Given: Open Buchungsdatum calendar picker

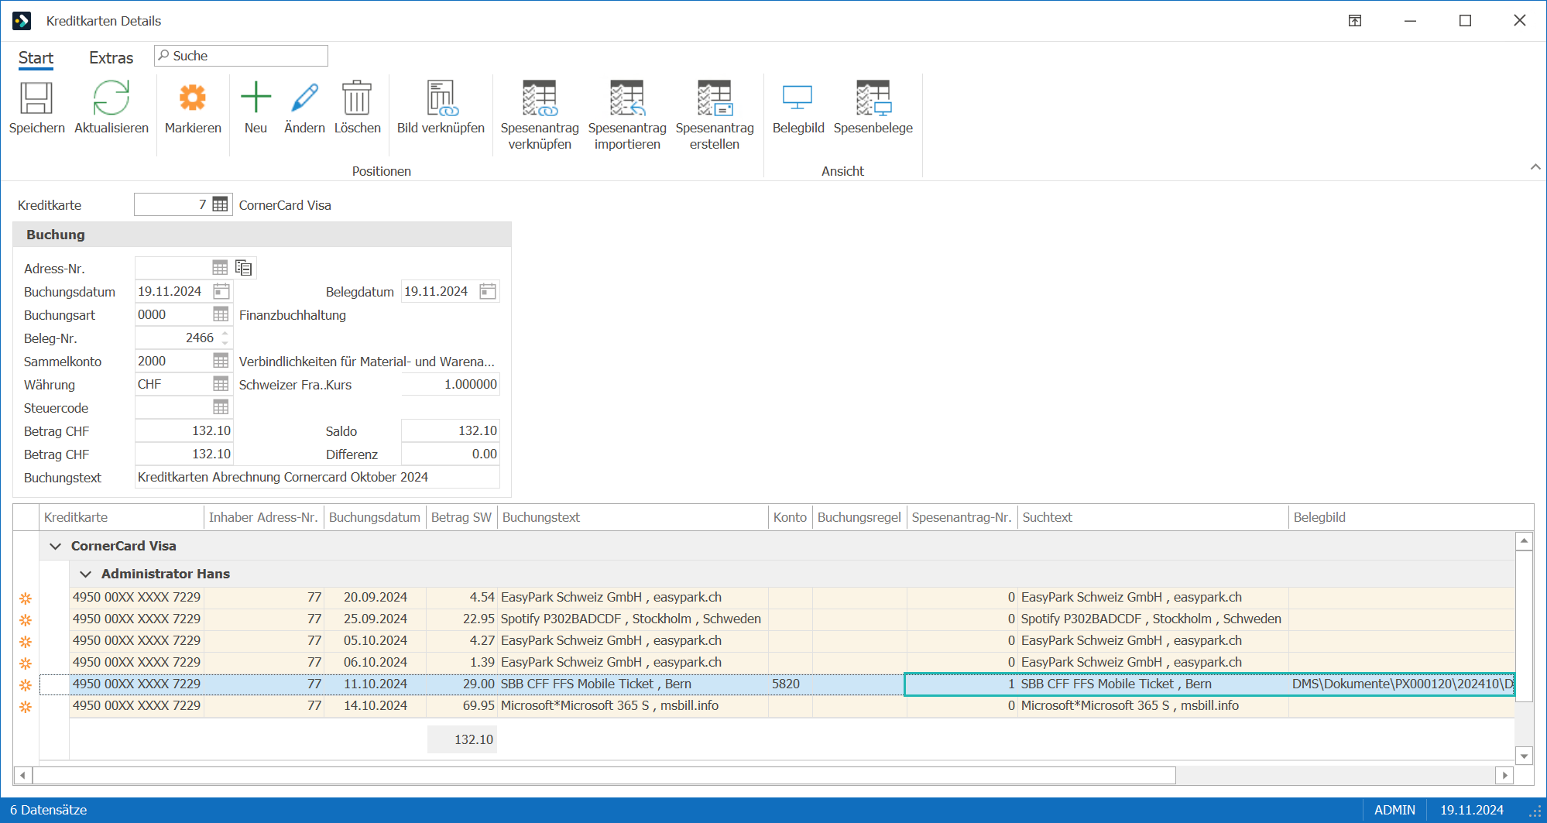Looking at the screenshot, I should (221, 291).
